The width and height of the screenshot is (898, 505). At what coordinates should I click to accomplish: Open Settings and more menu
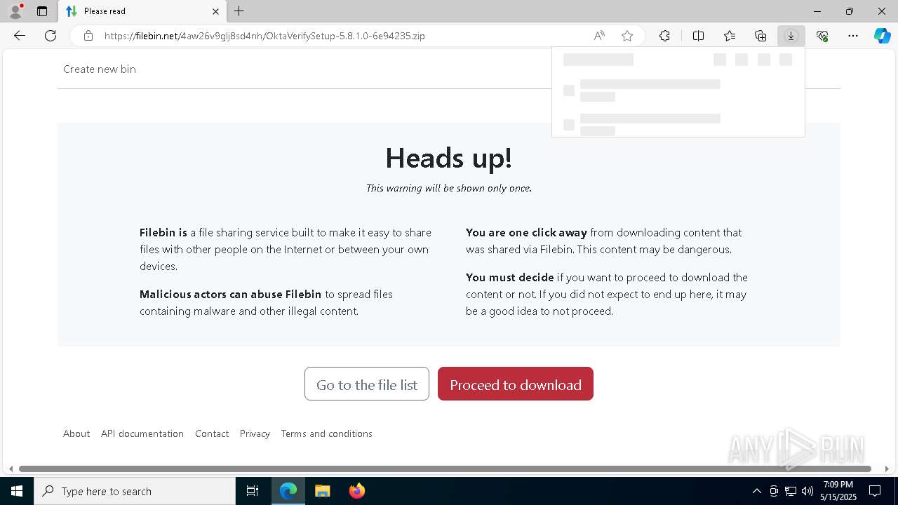coord(853,36)
